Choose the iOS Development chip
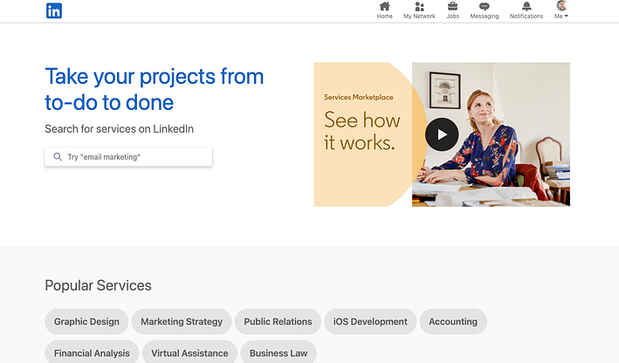The height and width of the screenshot is (363, 619). 370,321
